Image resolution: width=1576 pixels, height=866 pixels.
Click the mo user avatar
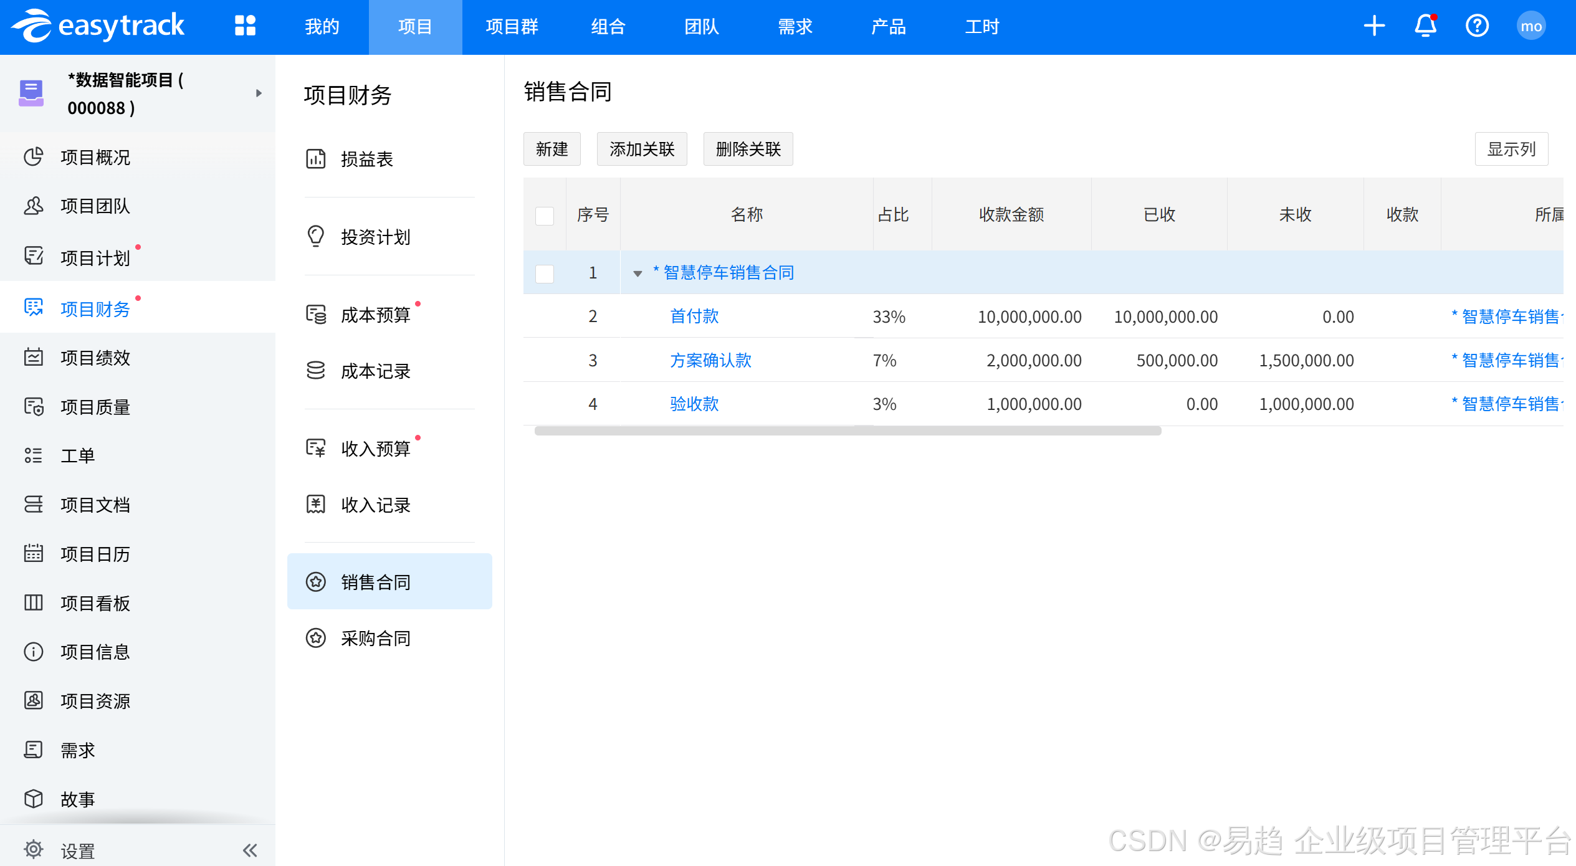coord(1531,26)
